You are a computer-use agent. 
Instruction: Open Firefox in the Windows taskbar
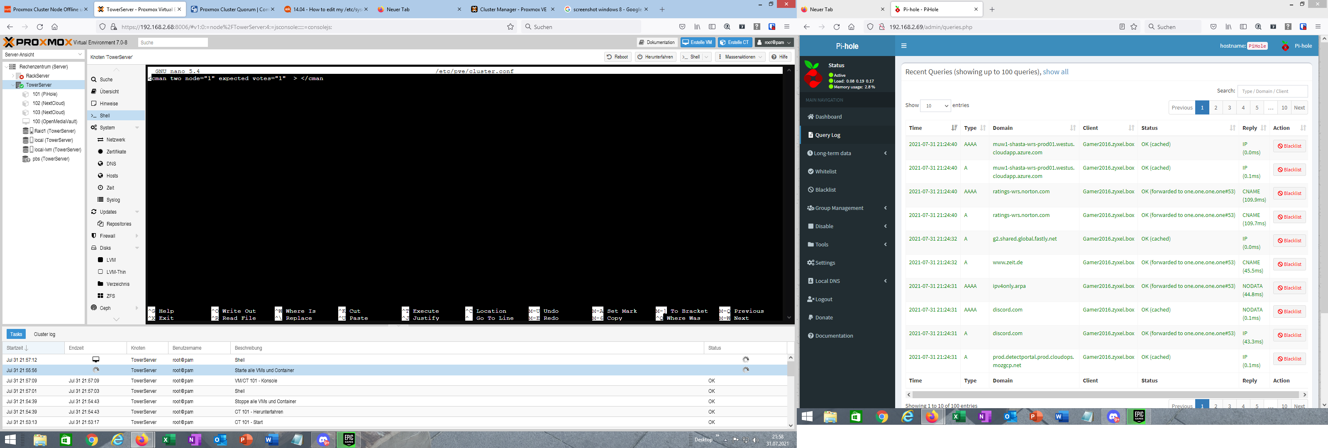point(142,440)
